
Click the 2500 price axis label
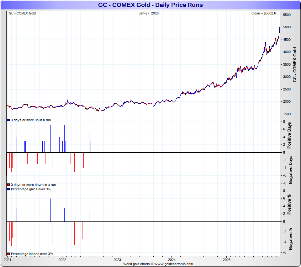click(287, 89)
